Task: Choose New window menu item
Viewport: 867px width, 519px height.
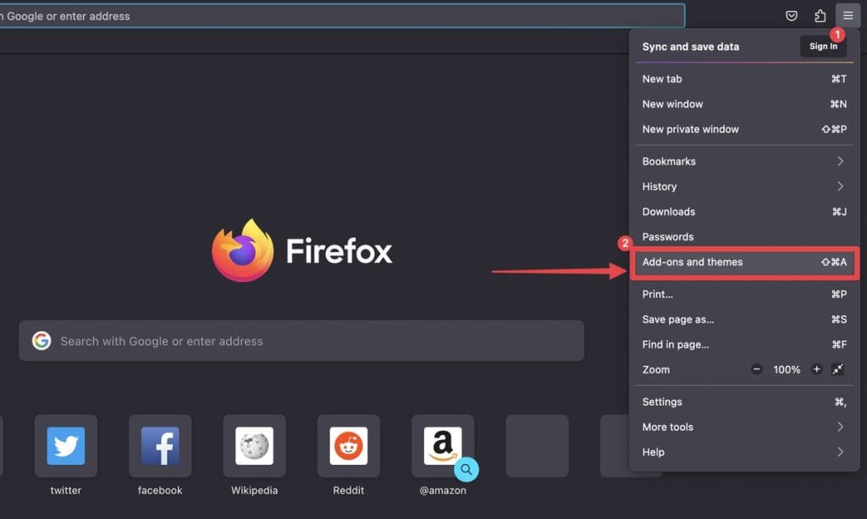Action: coord(744,104)
